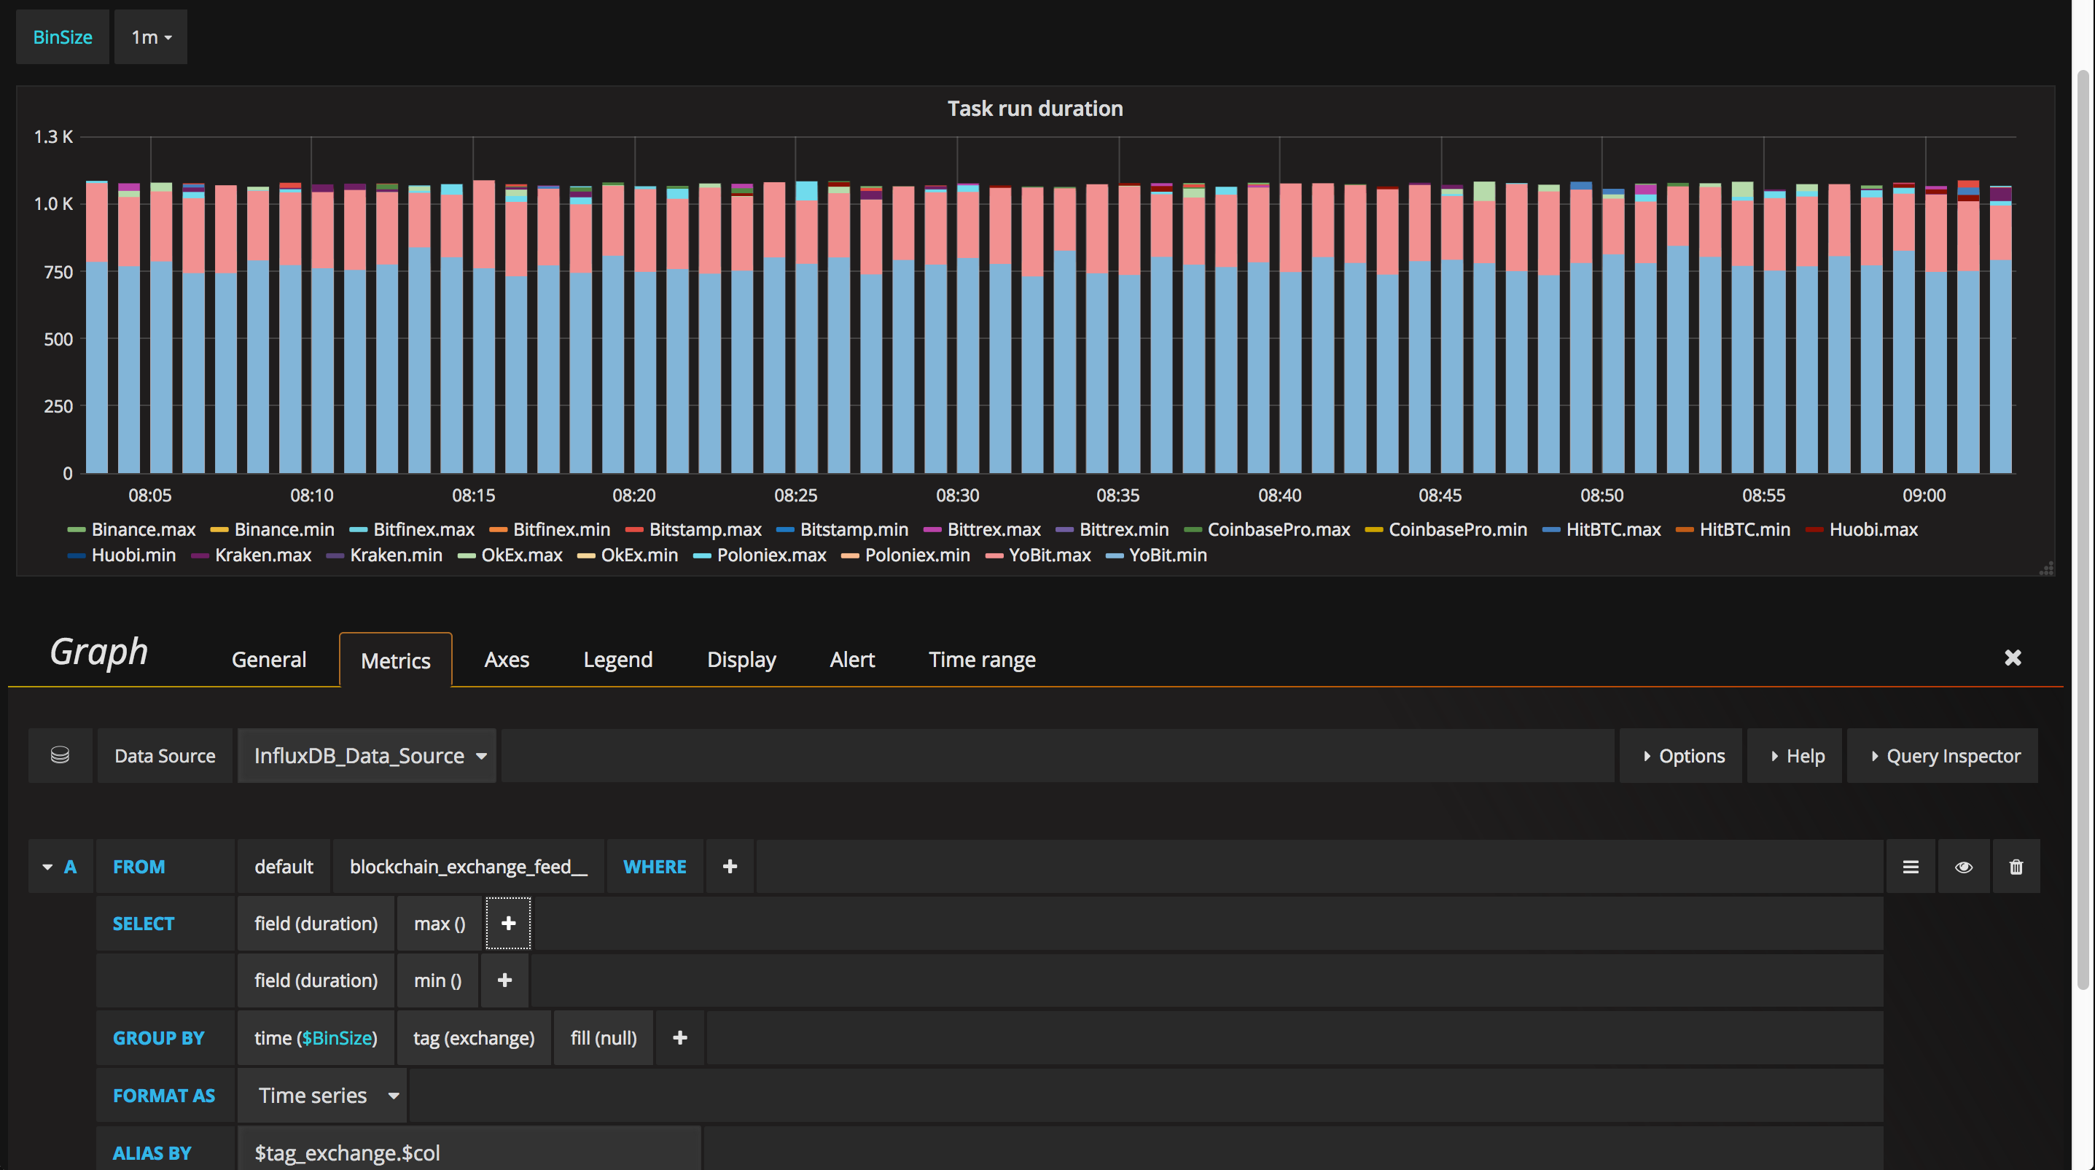The width and height of the screenshot is (2095, 1170).
Task: Open the InfluxDB_Data_Source dropdown
Action: pos(367,756)
